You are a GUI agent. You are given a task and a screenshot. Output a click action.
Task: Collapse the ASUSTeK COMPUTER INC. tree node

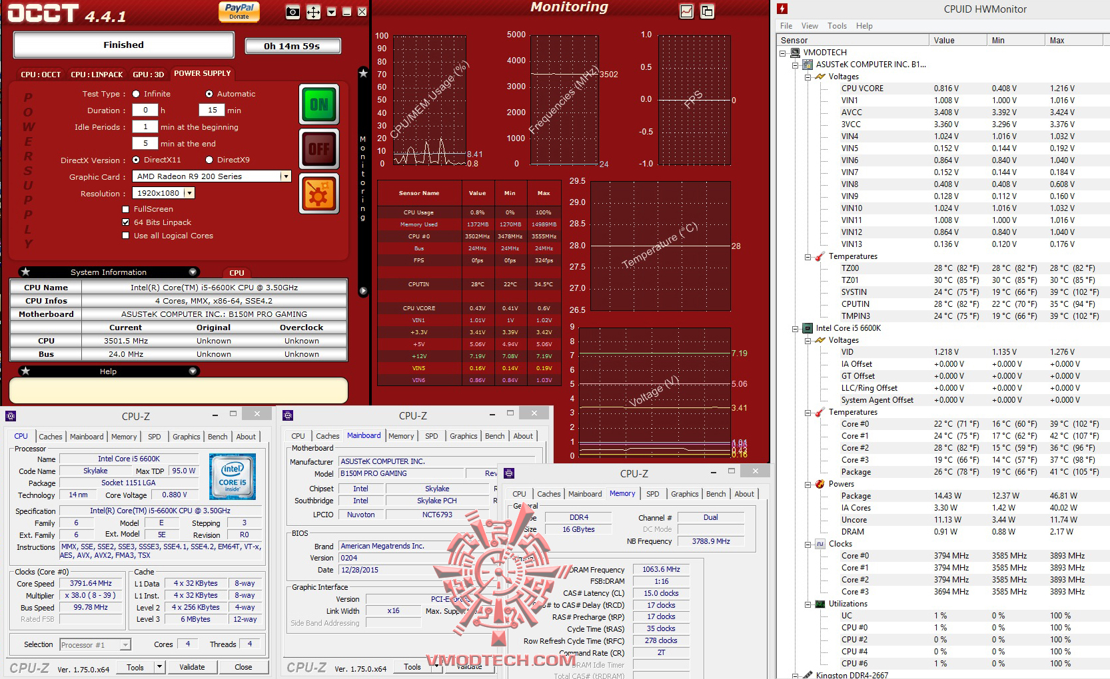(795, 65)
